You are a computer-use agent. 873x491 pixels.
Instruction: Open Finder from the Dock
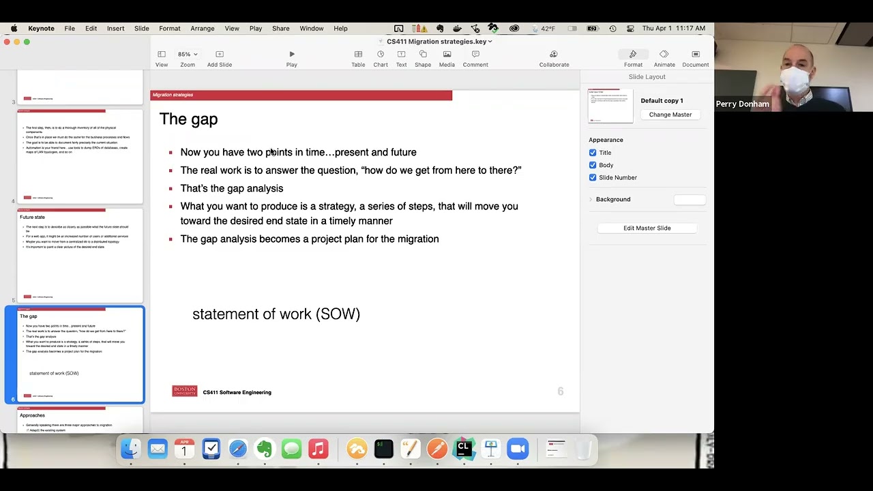pyautogui.click(x=130, y=449)
